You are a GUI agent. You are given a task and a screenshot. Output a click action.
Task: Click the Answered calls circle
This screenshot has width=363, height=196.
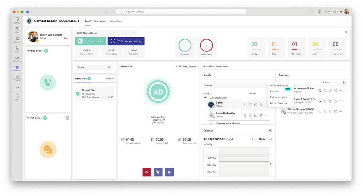pyautogui.click(x=185, y=46)
